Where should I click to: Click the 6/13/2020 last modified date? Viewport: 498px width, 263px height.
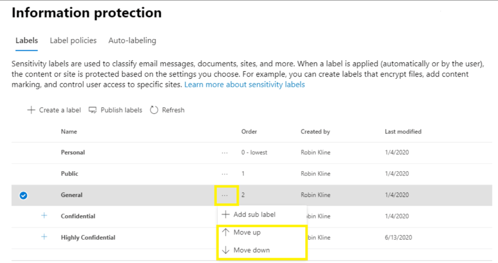(x=398, y=237)
